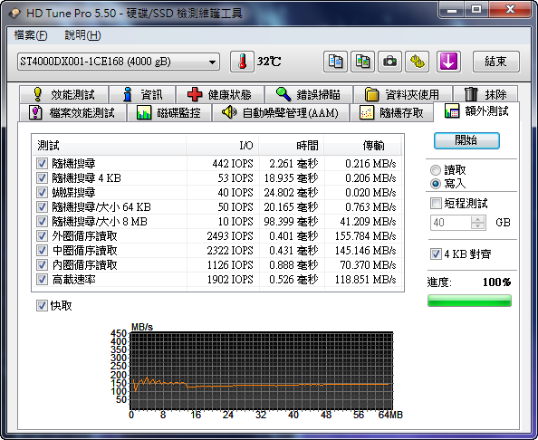Toggle the 隨機搜尋/大小 8 MB checkbox

click(x=42, y=221)
